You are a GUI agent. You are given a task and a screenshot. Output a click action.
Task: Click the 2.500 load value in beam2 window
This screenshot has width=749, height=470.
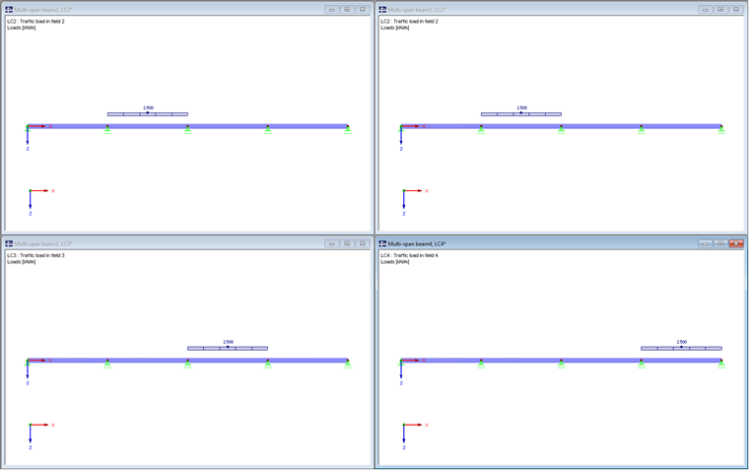(148, 108)
